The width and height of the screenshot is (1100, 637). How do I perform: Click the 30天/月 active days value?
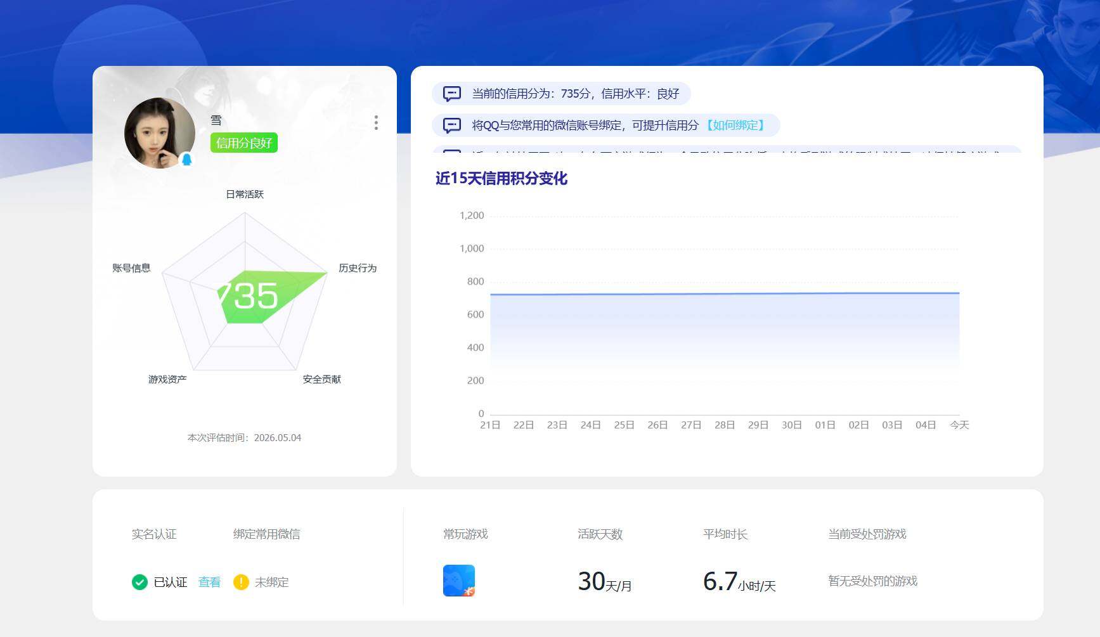(x=605, y=582)
